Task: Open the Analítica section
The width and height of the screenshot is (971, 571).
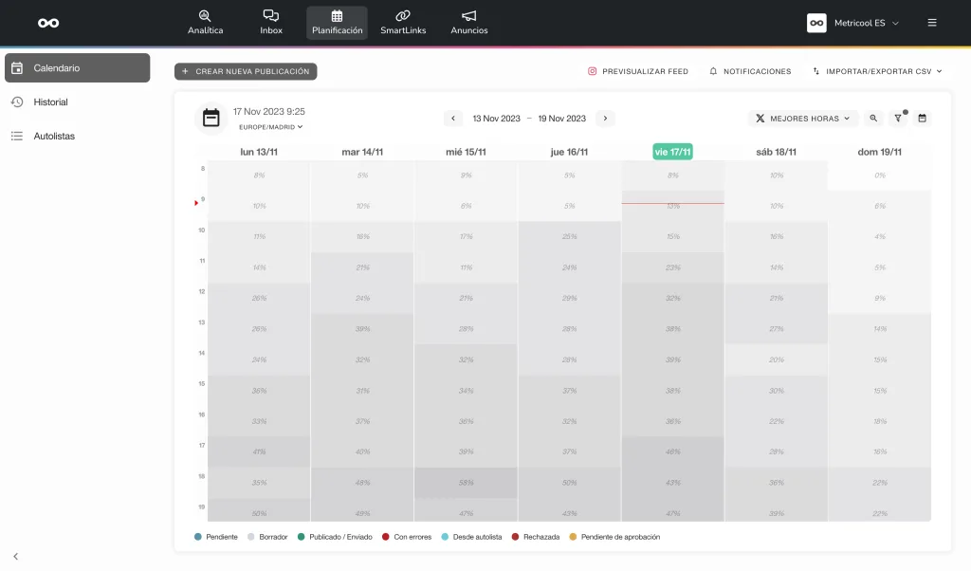Action: 205,22
